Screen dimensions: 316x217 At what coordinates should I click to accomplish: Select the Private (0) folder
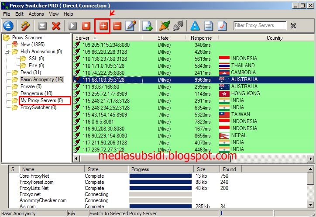(31, 86)
